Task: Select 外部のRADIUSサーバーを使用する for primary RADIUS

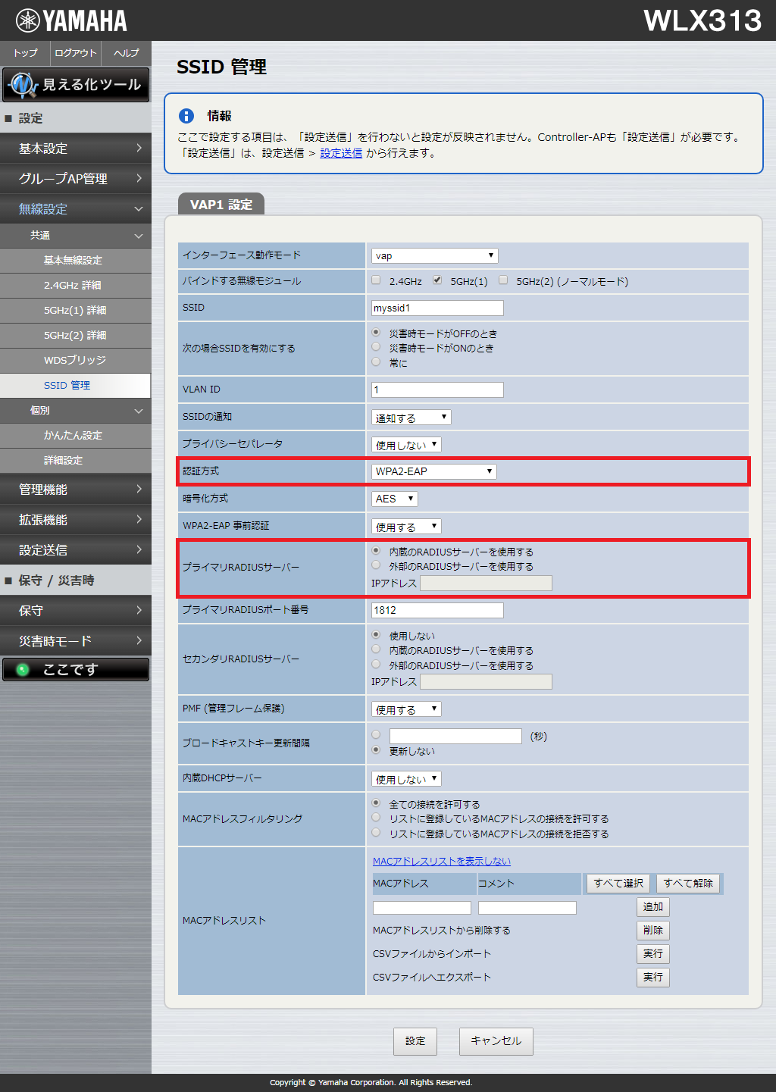Action: point(376,565)
